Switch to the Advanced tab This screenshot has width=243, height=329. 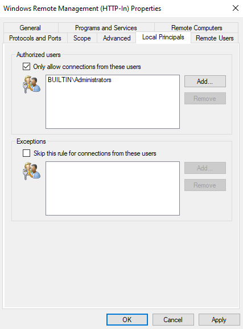pos(117,38)
